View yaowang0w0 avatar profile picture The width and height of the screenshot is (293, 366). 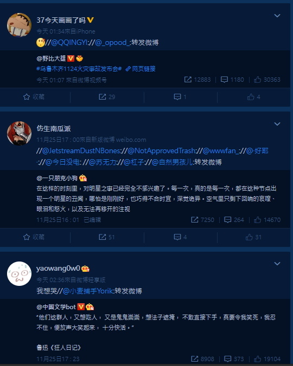click(x=19, y=273)
